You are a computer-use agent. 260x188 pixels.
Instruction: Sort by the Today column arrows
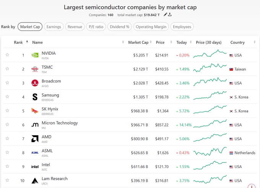pos(191,42)
